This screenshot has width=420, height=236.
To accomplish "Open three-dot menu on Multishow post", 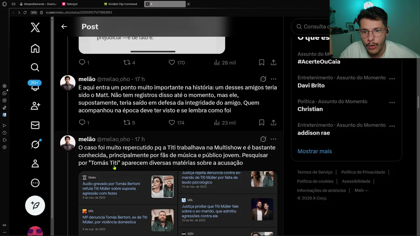I will 273,139.
